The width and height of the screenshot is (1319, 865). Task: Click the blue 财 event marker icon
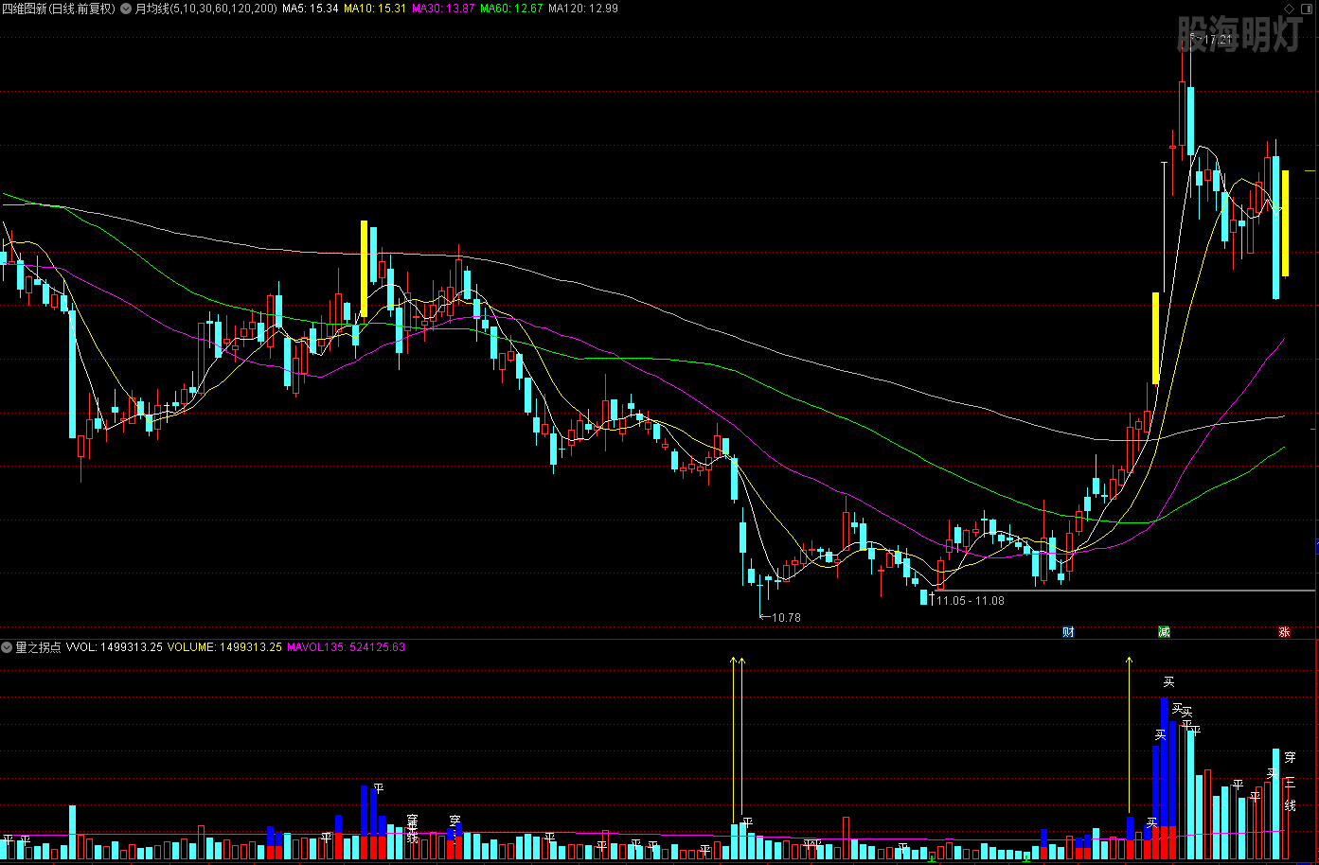[1068, 632]
